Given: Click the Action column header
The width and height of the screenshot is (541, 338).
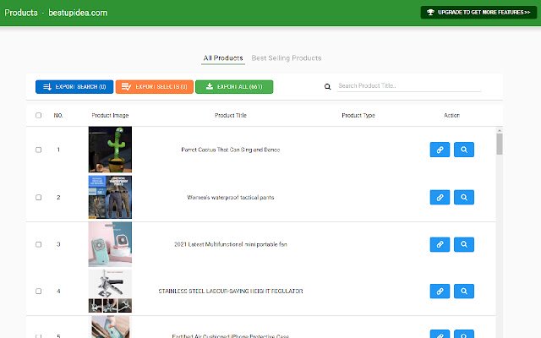Looking at the screenshot, I should pos(451,115).
